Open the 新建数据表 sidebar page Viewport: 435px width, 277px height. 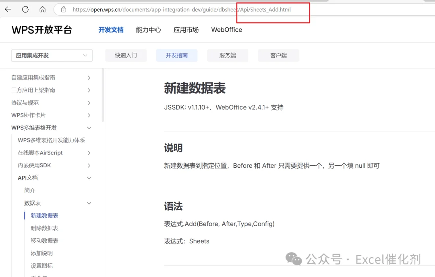44,216
